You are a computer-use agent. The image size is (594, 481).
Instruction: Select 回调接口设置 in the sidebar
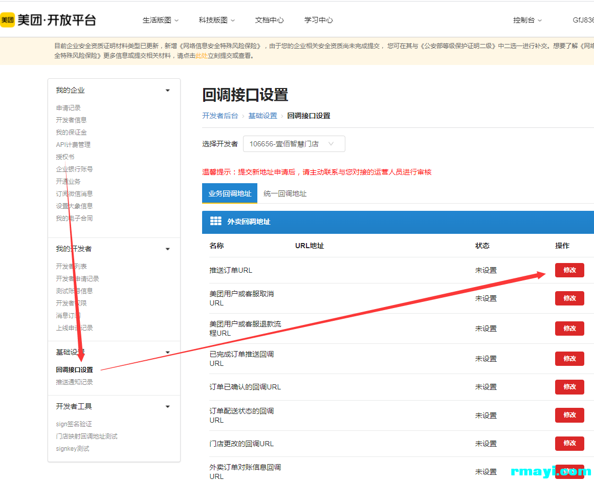[74, 369]
